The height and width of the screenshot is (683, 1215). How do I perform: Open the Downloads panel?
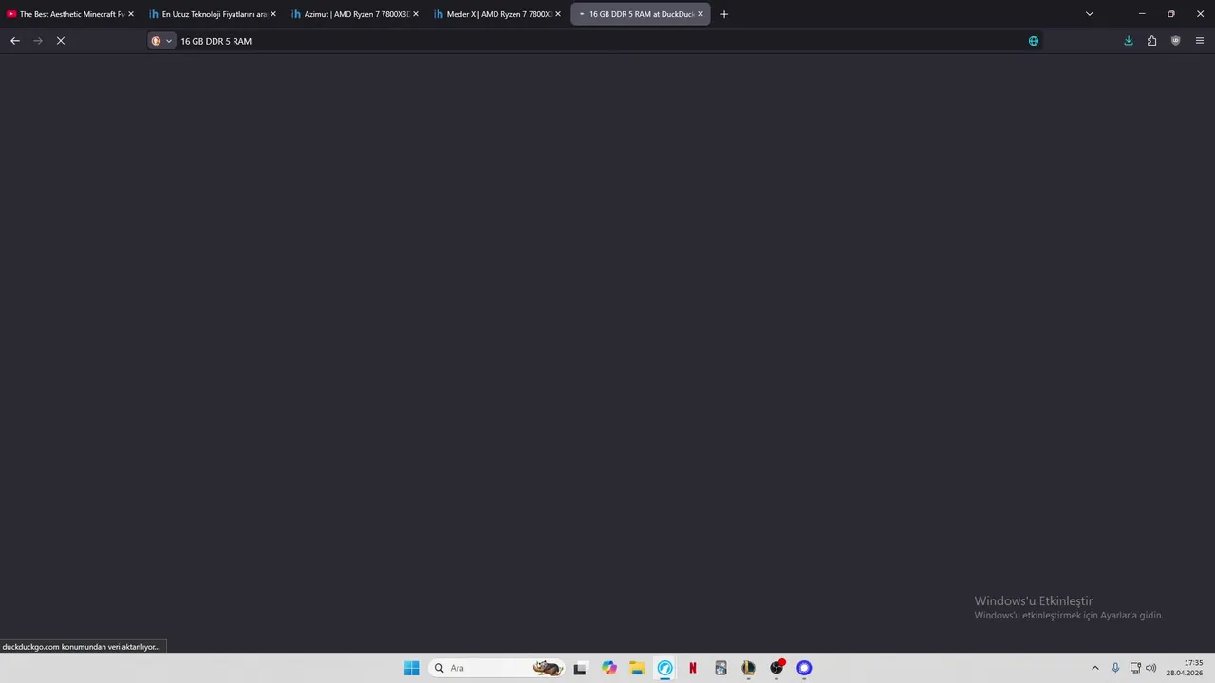[x=1129, y=41]
